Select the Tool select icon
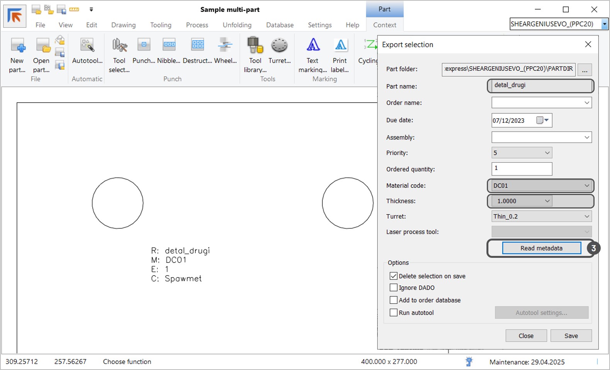Screen dimensions: 610x370 point(119,46)
